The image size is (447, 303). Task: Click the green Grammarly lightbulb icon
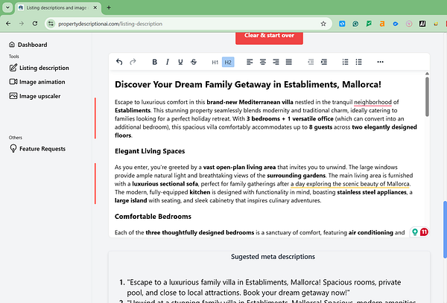[x=415, y=232]
